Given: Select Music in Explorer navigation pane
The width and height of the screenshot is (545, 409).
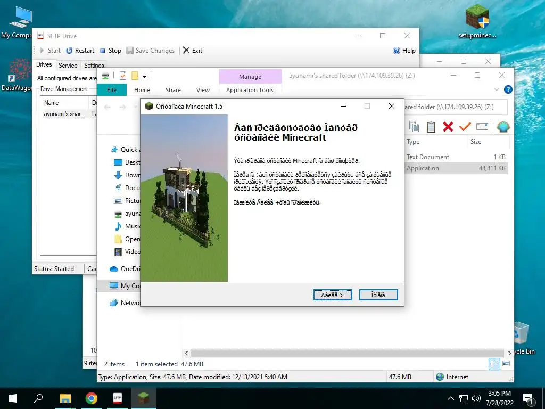Looking at the screenshot, I should point(127,226).
